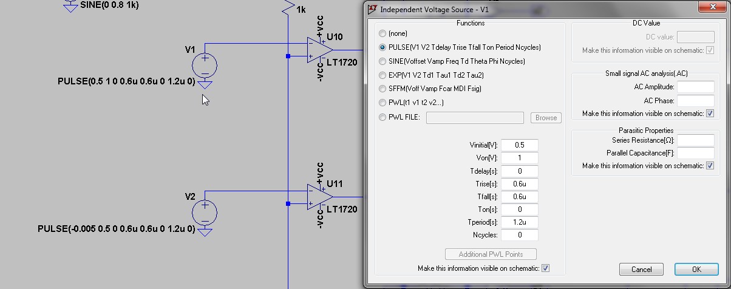The image size is (731, 289).
Task: Select the PWL(t1 v1 t2 v2...) option
Action: click(382, 103)
